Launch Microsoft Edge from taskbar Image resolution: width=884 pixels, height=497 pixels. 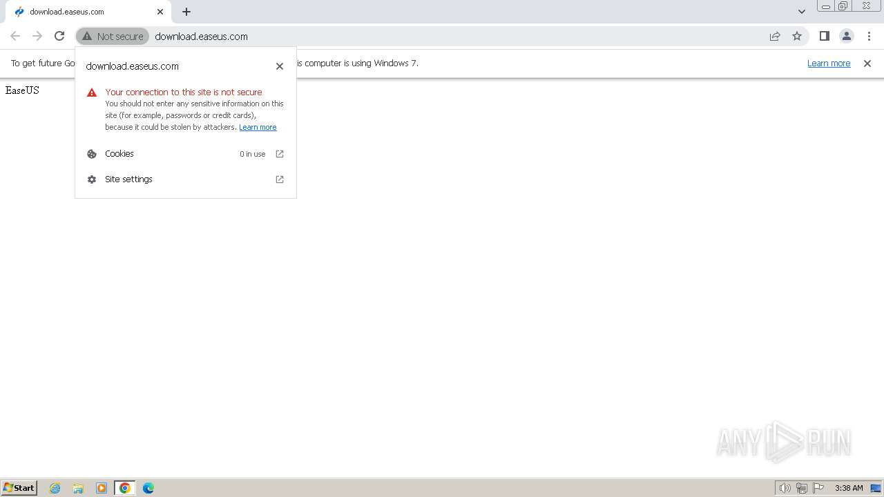tap(148, 488)
